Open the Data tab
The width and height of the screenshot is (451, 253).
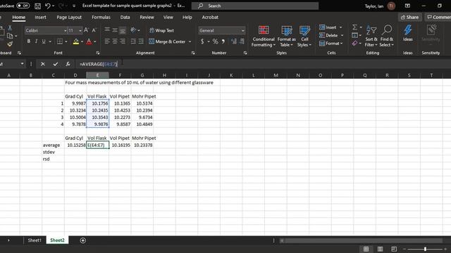coord(125,17)
